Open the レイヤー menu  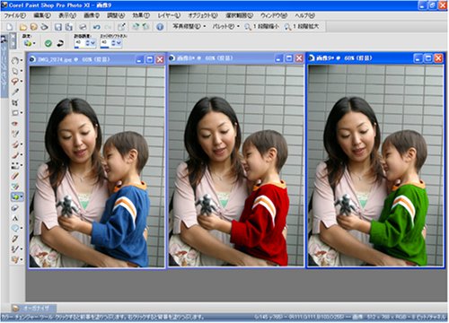(x=169, y=15)
